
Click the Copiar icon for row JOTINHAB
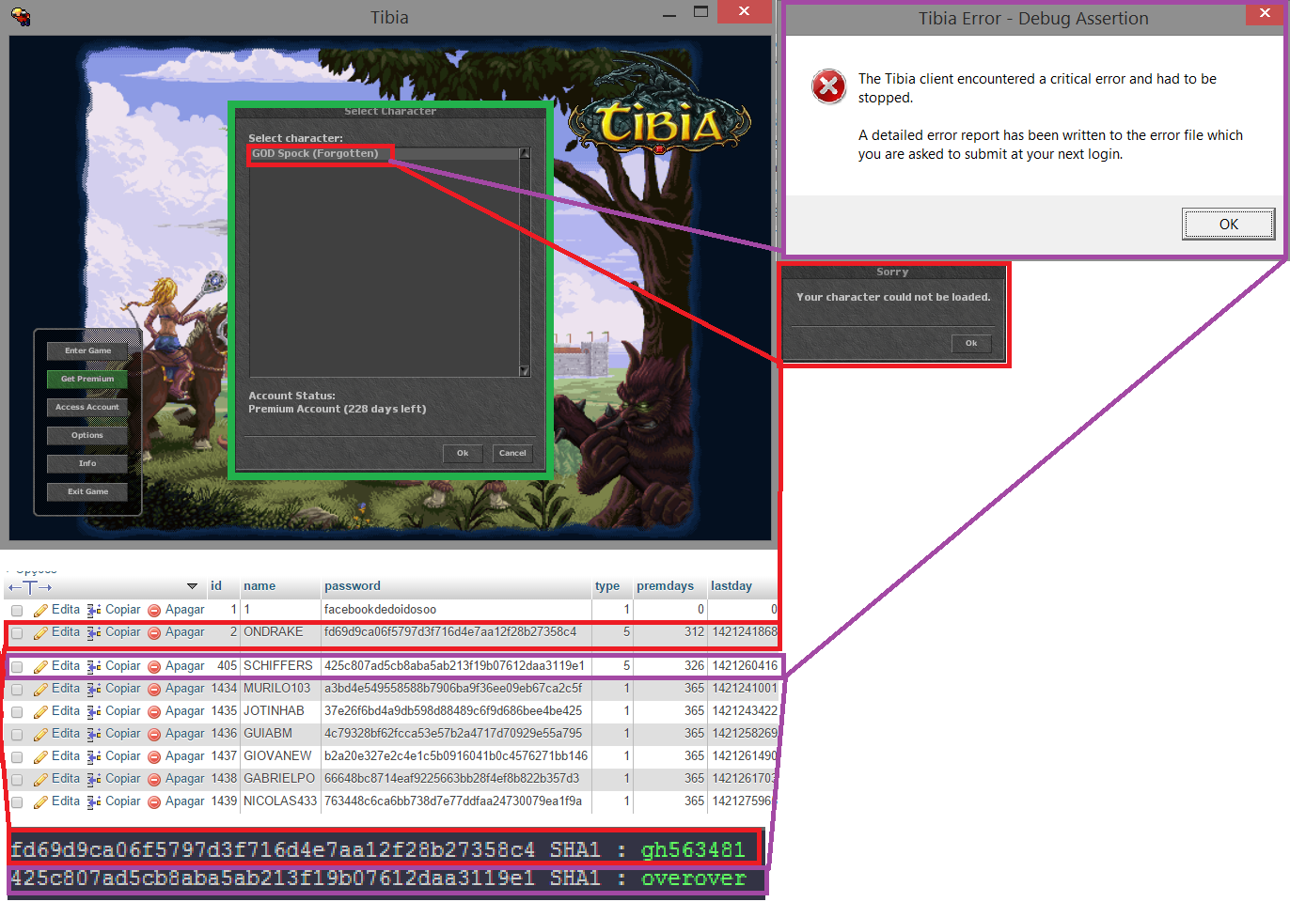click(x=94, y=712)
